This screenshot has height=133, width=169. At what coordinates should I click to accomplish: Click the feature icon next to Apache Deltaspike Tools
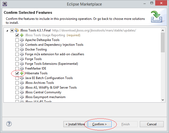click(x=22, y=40)
